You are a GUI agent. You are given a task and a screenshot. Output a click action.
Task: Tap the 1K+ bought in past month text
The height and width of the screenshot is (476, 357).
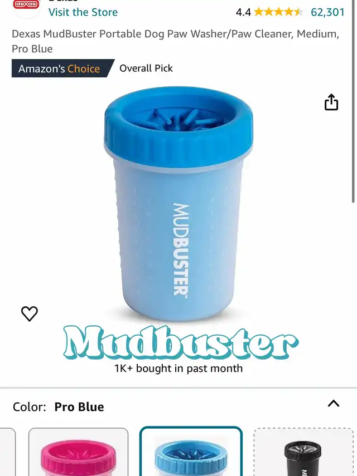click(178, 368)
